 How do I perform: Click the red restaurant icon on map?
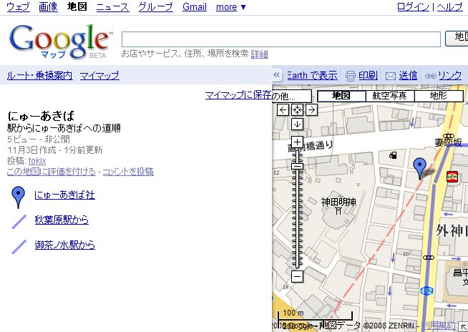(x=452, y=177)
